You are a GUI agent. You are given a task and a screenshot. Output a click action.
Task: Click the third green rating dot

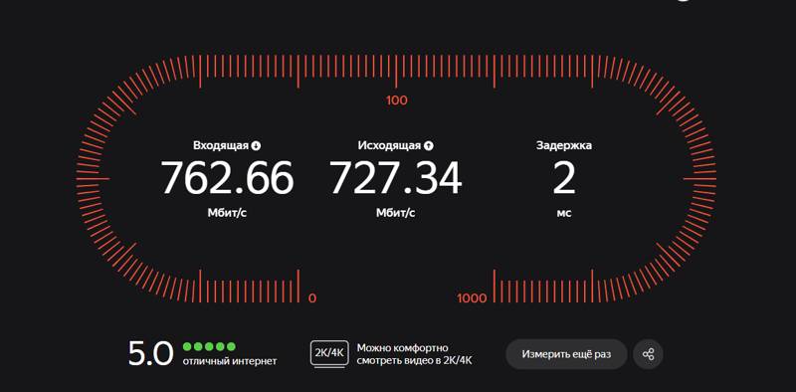(209, 347)
